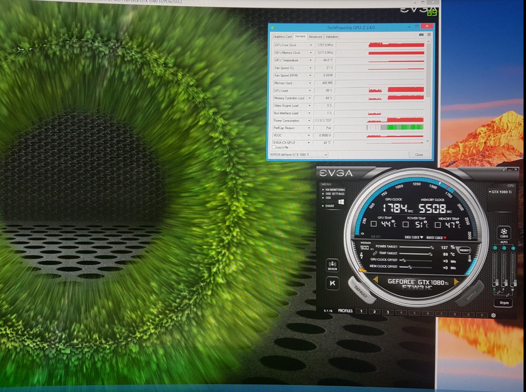The image size is (526, 392).
Task: Toggle the Power Temp checkbox
Action: click(x=406, y=224)
